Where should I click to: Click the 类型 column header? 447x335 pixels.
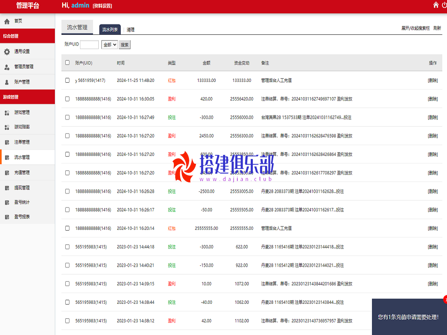point(172,63)
